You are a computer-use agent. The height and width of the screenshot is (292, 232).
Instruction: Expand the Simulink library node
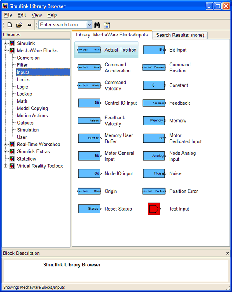[x=6, y=43]
